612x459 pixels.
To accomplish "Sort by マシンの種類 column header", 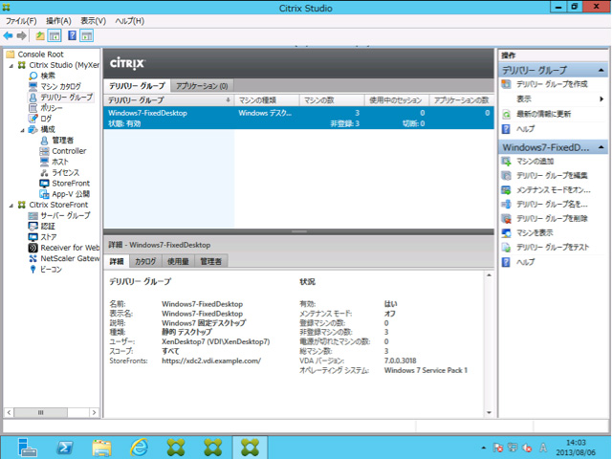I will coord(267,100).
